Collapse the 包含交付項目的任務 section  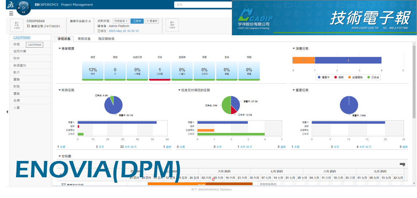[x=179, y=90]
